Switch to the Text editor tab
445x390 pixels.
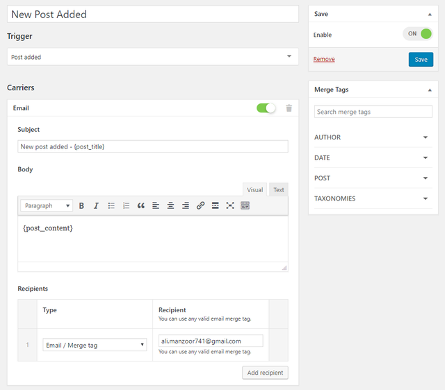coord(278,189)
